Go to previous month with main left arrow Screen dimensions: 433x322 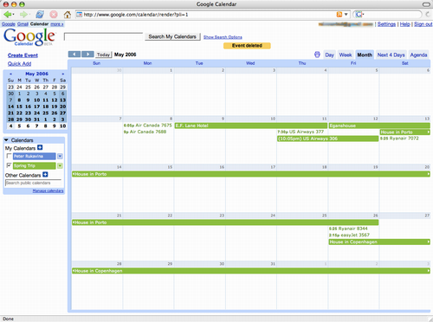point(74,55)
